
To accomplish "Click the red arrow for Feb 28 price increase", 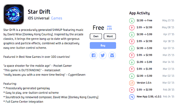I will 132,90.
